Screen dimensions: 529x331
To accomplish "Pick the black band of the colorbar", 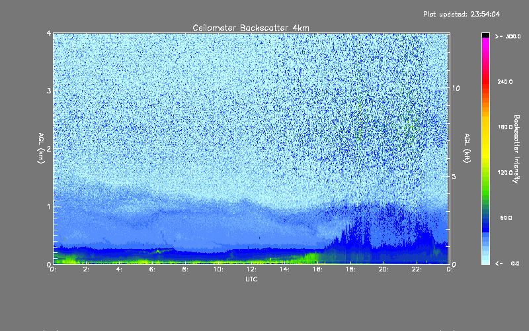I will click(x=485, y=35).
